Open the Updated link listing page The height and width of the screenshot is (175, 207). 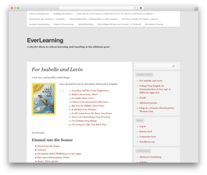[x=85, y=24]
